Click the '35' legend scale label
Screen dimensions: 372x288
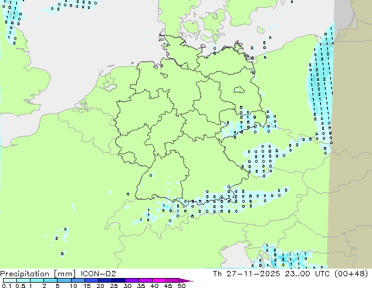click(141, 286)
